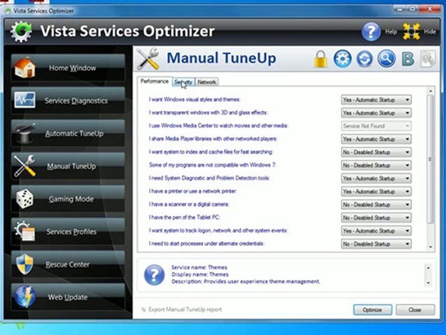Switch to Gaming Mode
Screen dimensions: 446x335
tap(68, 199)
